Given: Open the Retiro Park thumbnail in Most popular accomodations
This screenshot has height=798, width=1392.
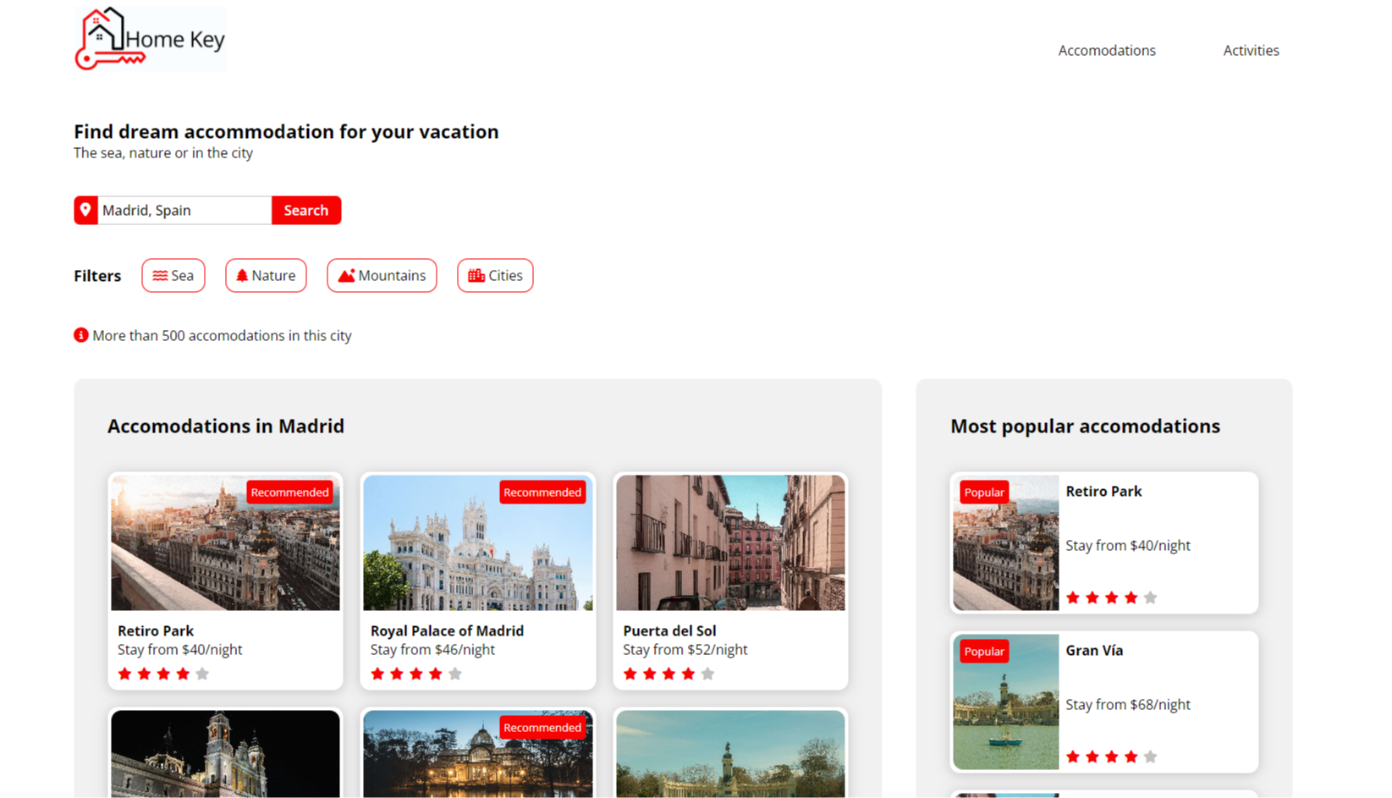Looking at the screenshot, I should point(1006,542).
